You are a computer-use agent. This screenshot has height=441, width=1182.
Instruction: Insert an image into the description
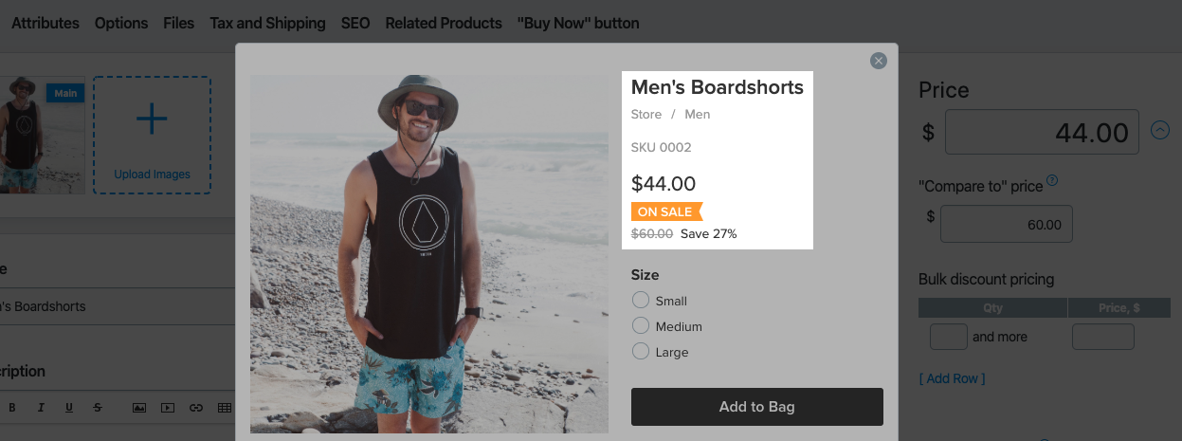[x=139, y=408]
